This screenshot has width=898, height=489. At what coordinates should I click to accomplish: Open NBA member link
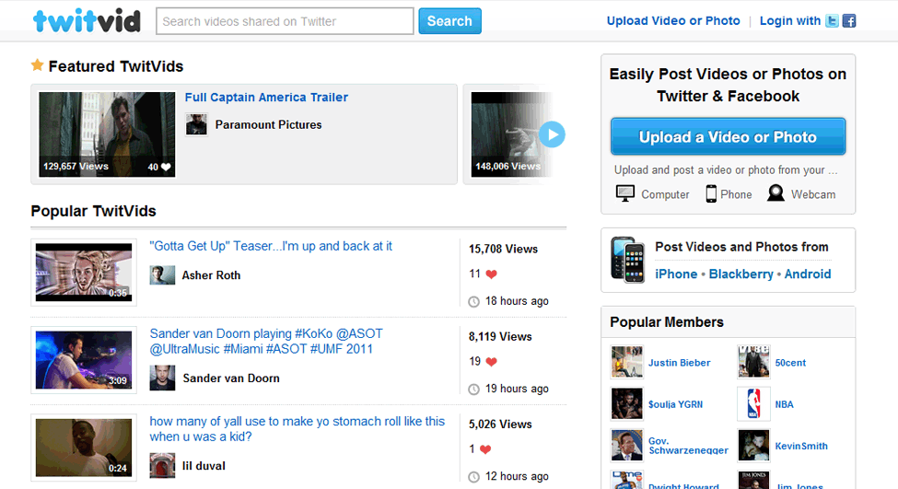coord(784,404)
